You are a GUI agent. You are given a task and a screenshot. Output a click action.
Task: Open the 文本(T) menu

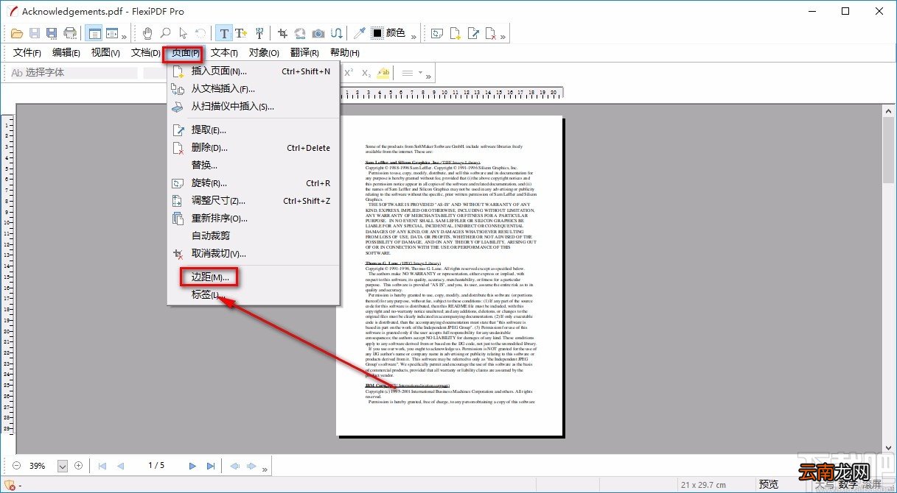224,53
